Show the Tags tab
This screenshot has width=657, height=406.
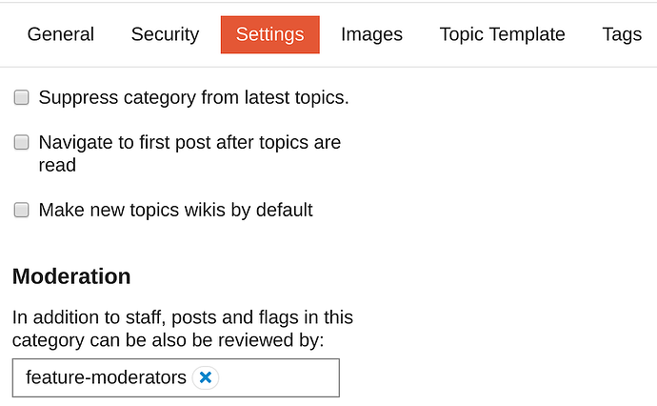pyautogui.click(x=622, y=34)
